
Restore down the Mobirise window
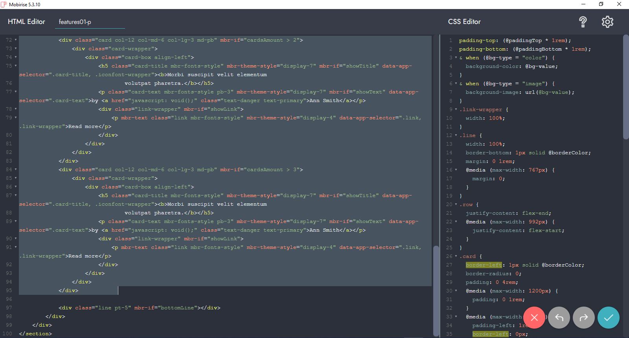[x=601, y=4]
